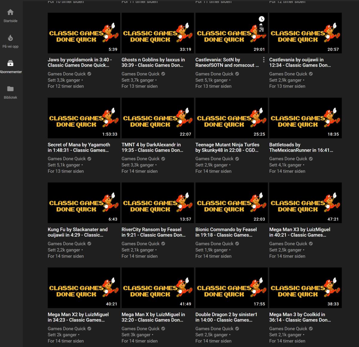359x347 pixels.
Task: Open Abonnementer subscriptions icon
Action: pos(10,63)
